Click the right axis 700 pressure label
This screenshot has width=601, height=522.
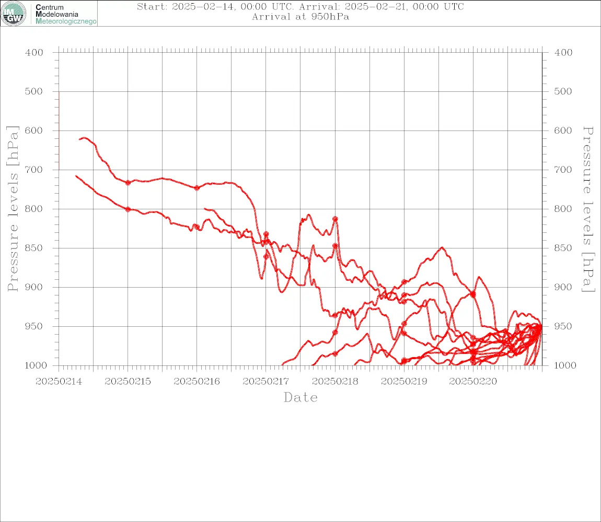pyautogui.click(x=563, y=170)
